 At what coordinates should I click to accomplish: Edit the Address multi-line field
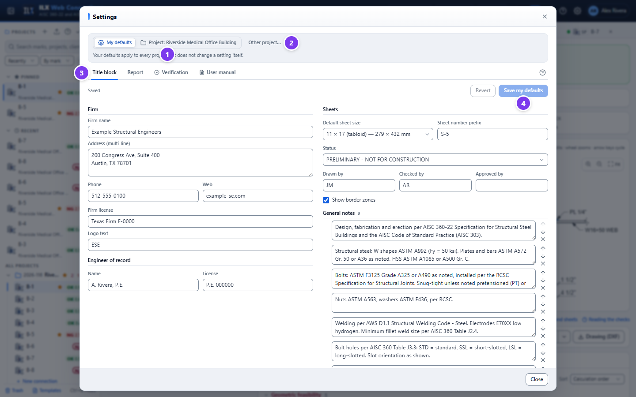pos(201,163)
